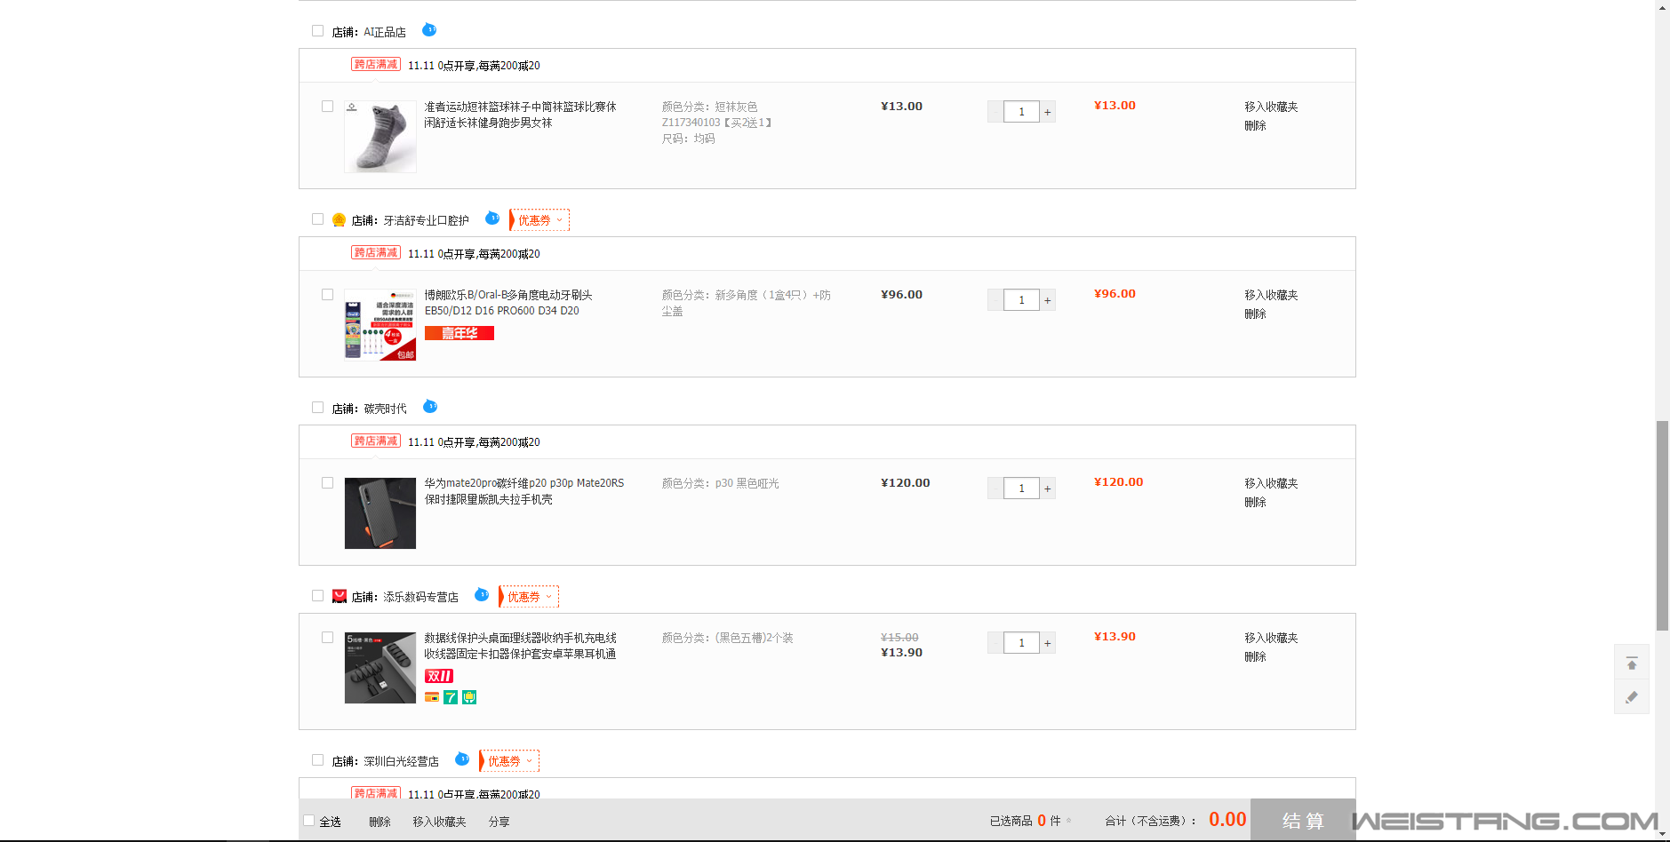Move Oral-B toothbrush heads to favorites

pos(1271,295)
